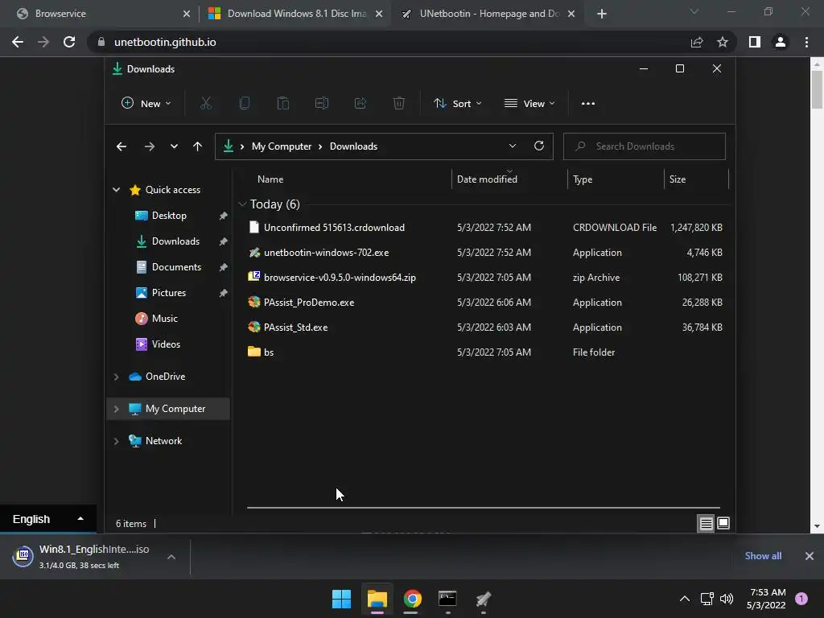
Task: Open the English language selector
Action: (x=47, y=519)
